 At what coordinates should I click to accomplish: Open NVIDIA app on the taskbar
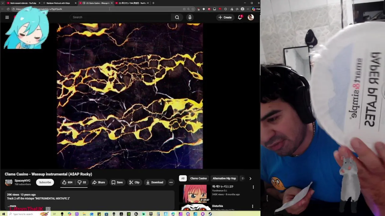[x=129, y=214]
